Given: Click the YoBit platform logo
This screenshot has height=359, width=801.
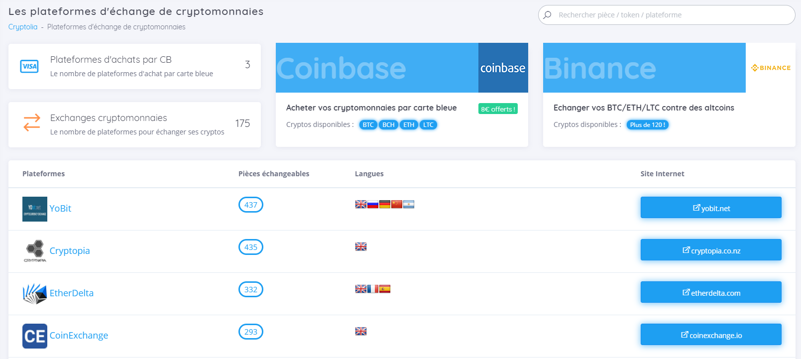Looking at the screenshot, I should [x=34, y=209].
